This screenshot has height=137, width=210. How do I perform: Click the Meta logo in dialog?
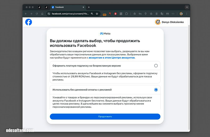pyautogui.click(x=105, y=34)
